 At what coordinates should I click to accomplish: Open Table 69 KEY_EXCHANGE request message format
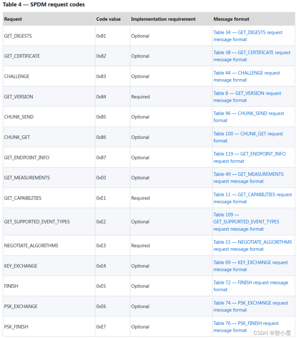click(251, 266)
